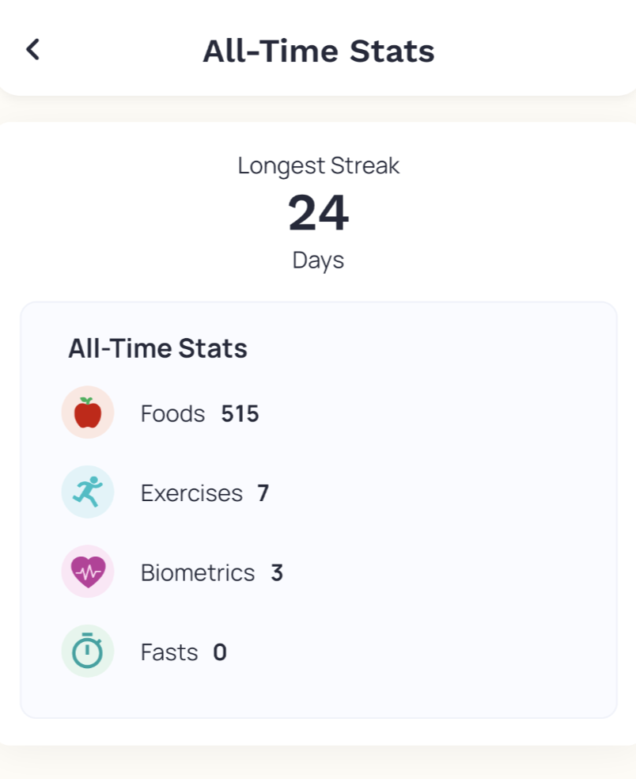
Task: Tap the heart pulse Biometrics icon
Action: (88, 572)
